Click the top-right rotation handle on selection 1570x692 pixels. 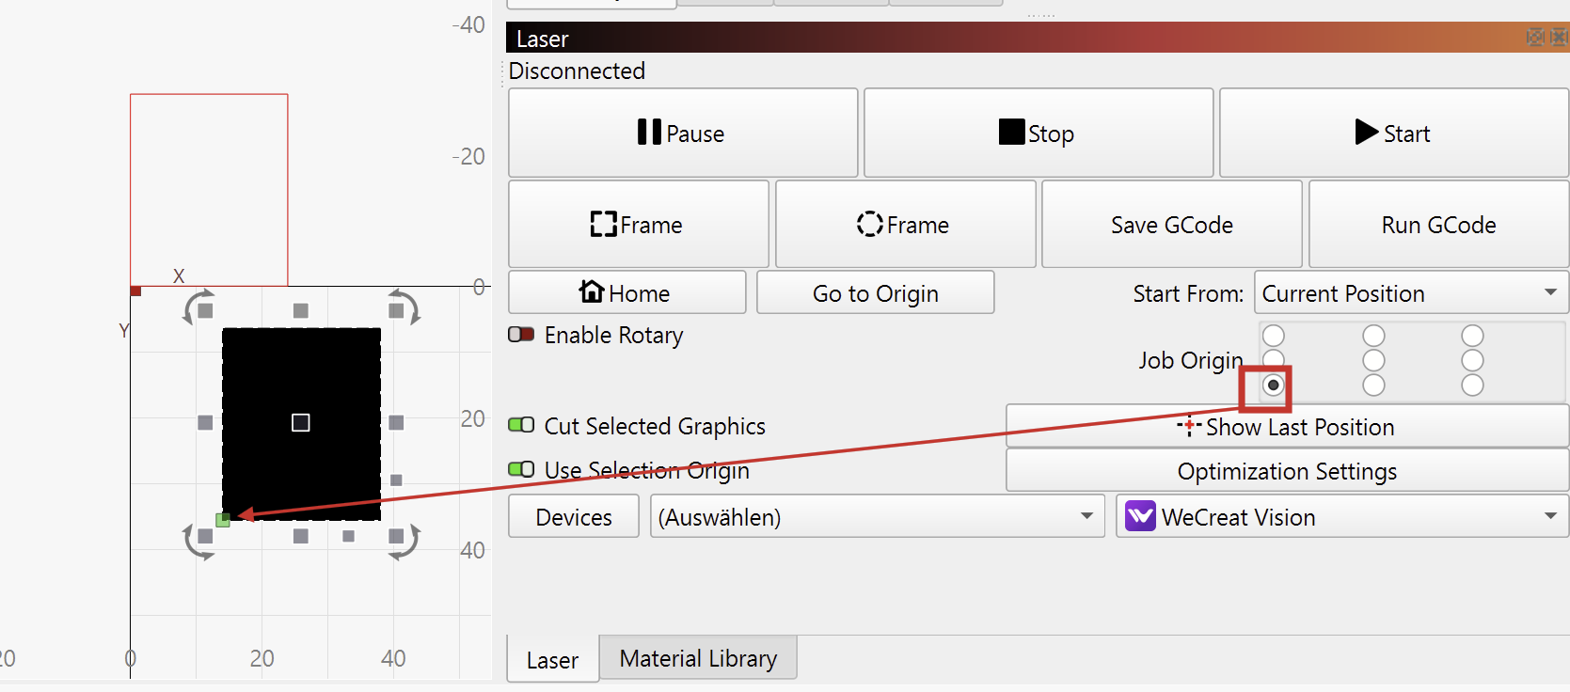(404, 307)
